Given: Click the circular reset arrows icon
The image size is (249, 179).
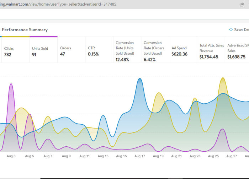Looking at the screenshot, I should (x=231, y=30).
